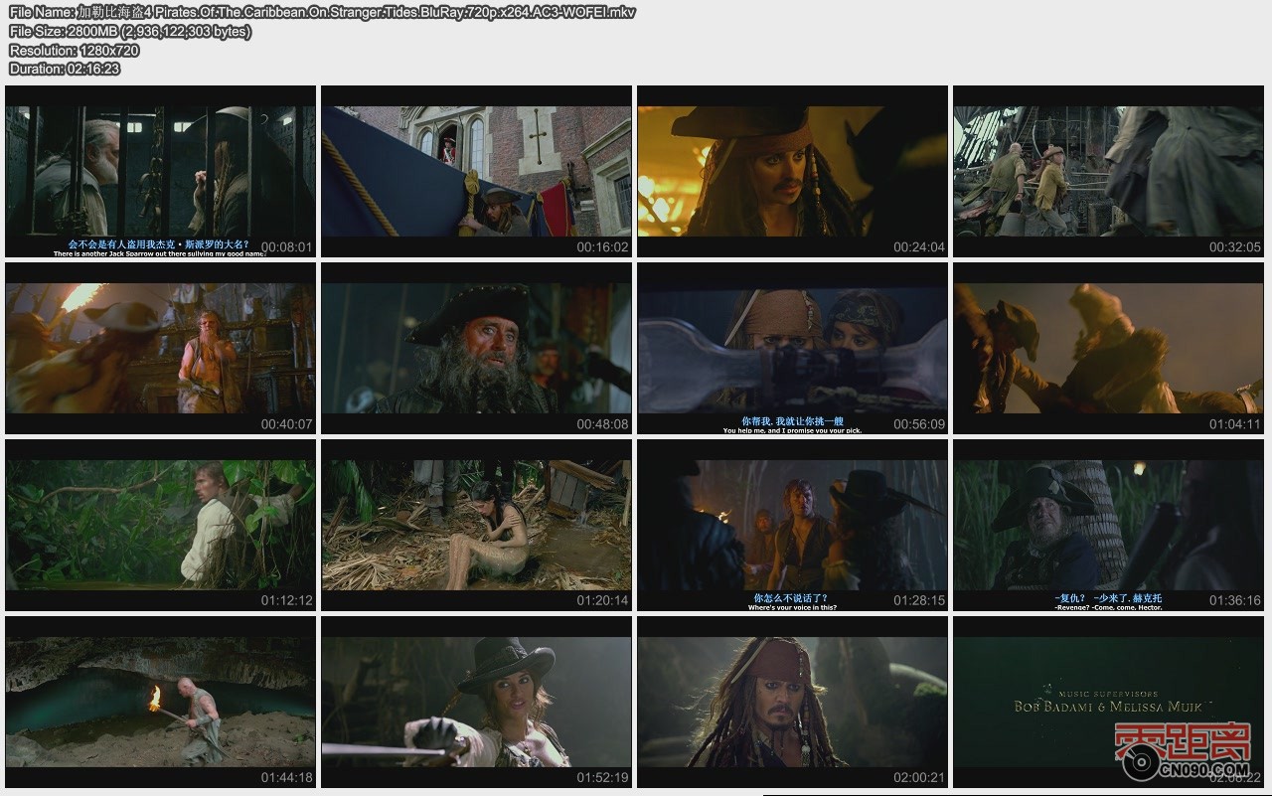Open the thumbnail stamped 00:56:09
This screenshot has height=796, width=1272.
792,348
